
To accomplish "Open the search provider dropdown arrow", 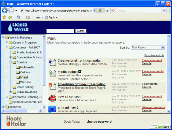I will [x=168, y=11].
